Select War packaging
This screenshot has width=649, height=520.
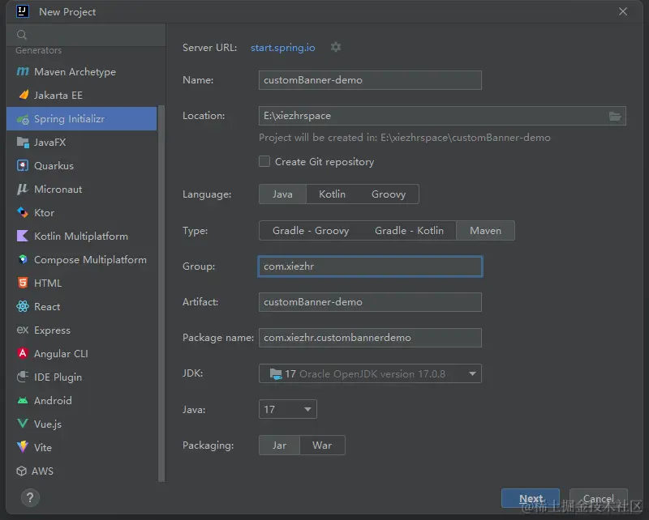point(322,445)
